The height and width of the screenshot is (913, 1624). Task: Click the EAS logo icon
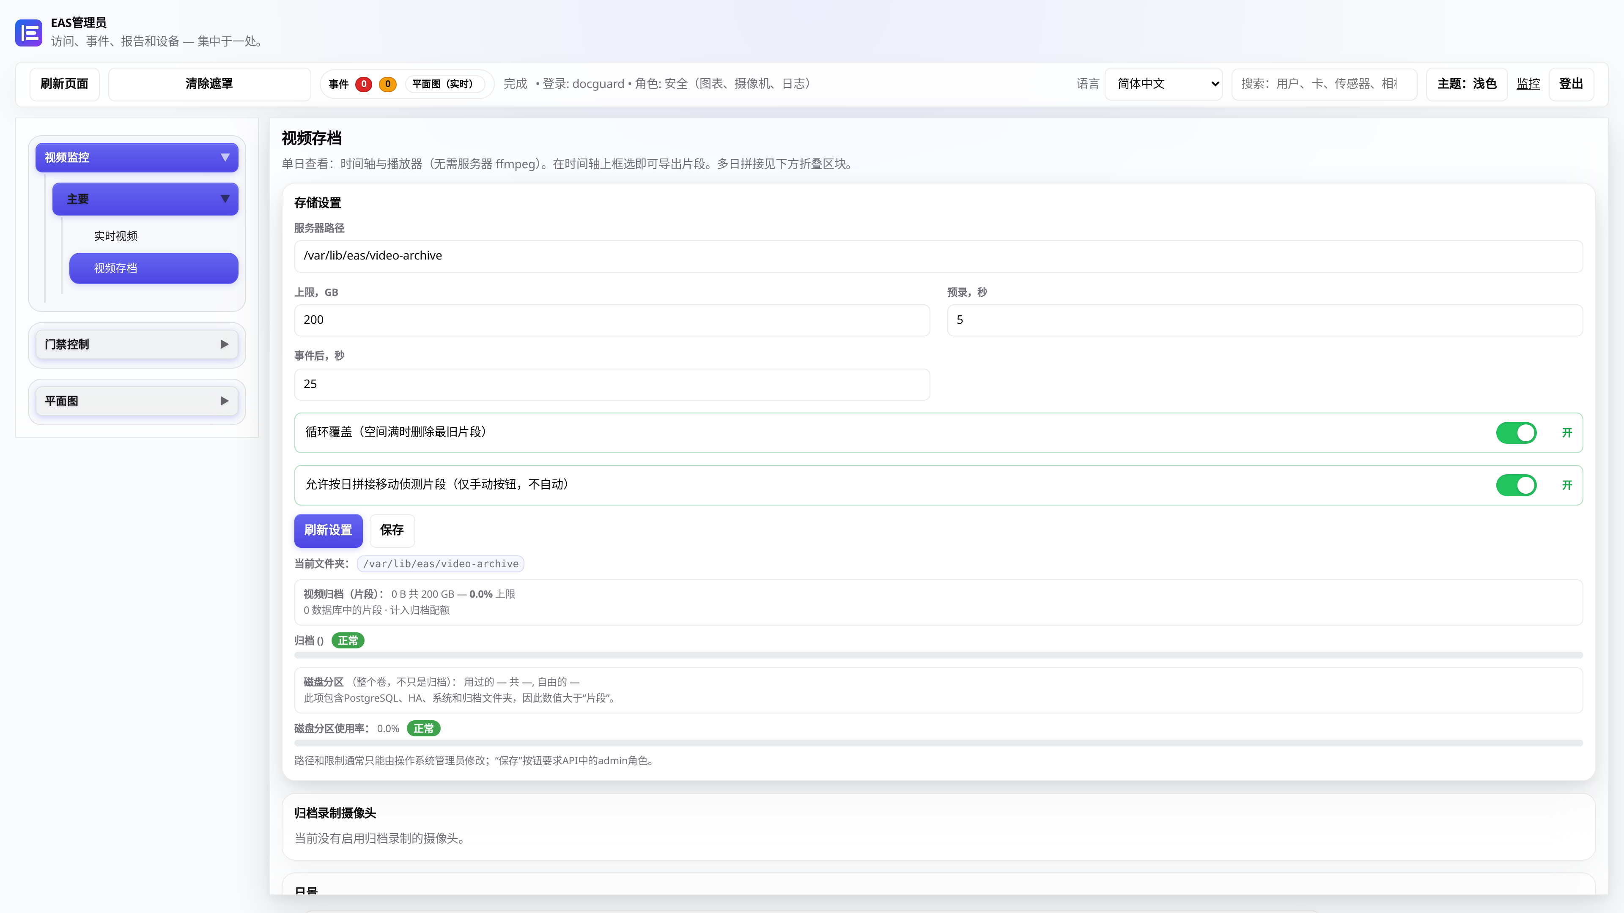28,32
